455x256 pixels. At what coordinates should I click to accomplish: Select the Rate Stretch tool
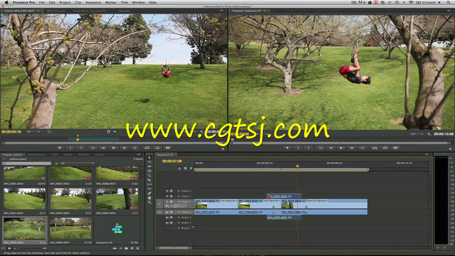(150, 175)
